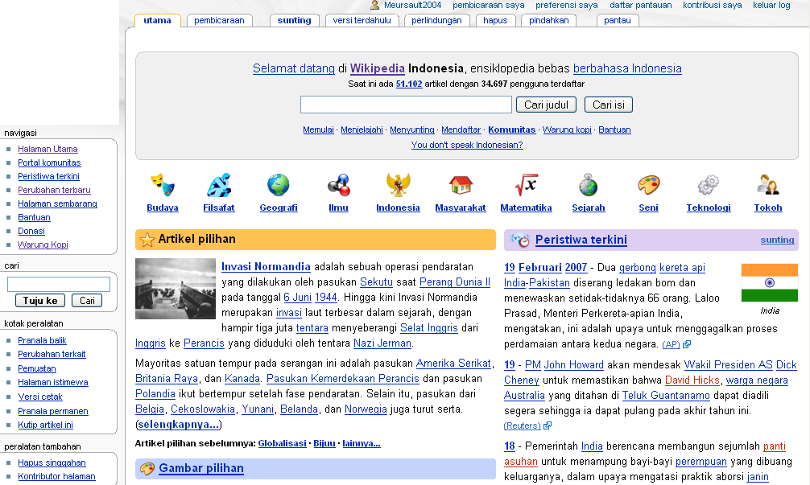Click You don't speak Indonesian? link
The height and width of the screenshot is (485, 810).
[x=467, y=145]
